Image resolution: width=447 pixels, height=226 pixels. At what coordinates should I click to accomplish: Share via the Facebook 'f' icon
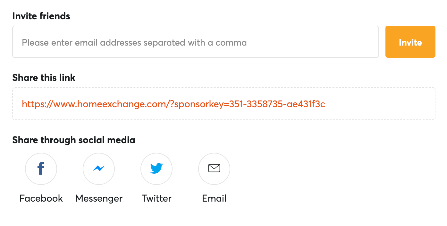click(x=41, y=169)
